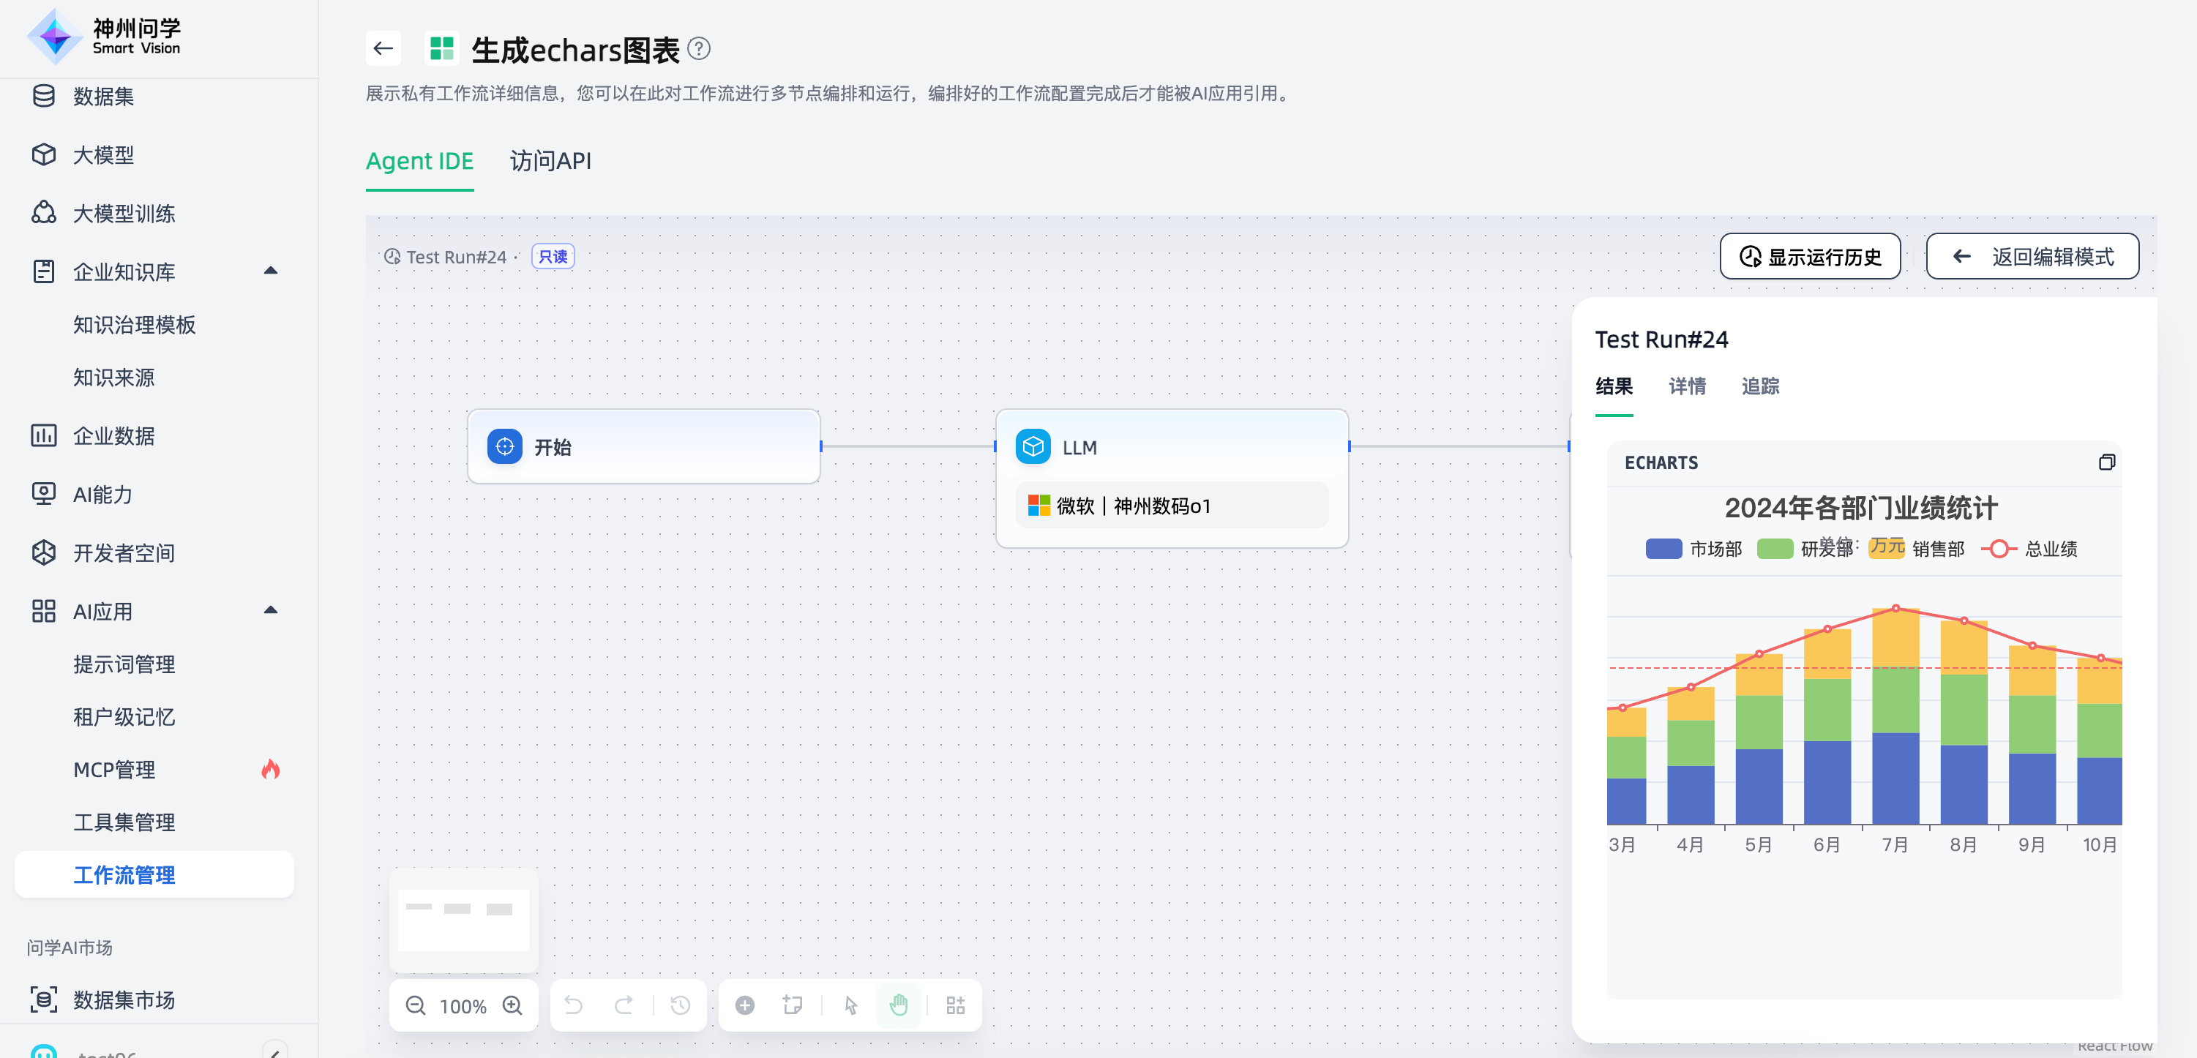
Task: Collapse the AI应用 section arrow
Action: point(270,610)
